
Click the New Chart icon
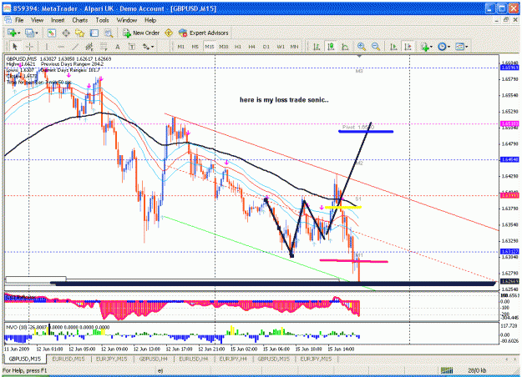12,33
